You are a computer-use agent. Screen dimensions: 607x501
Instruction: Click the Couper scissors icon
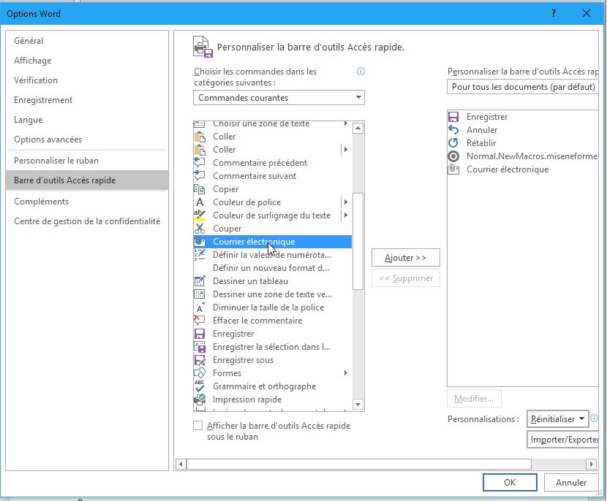(200, 229)
